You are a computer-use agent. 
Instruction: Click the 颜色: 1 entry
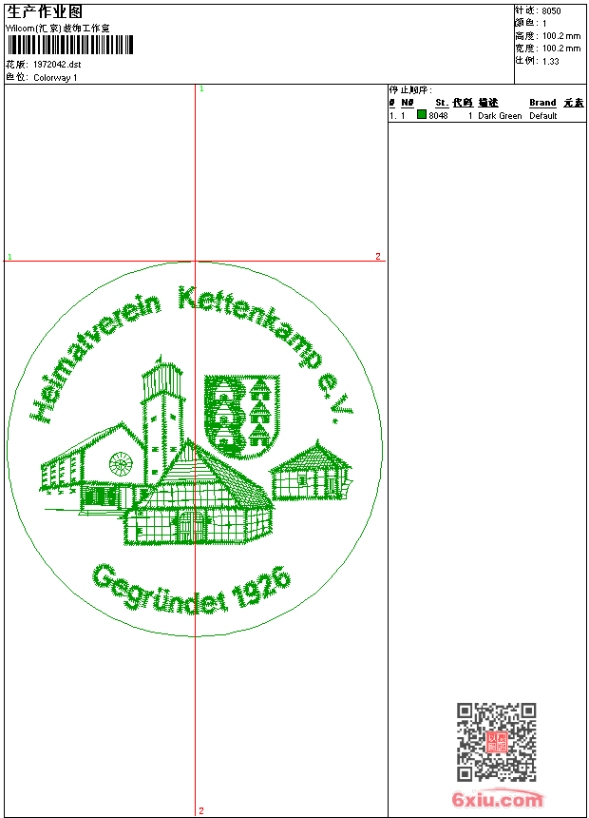point(531,24)
